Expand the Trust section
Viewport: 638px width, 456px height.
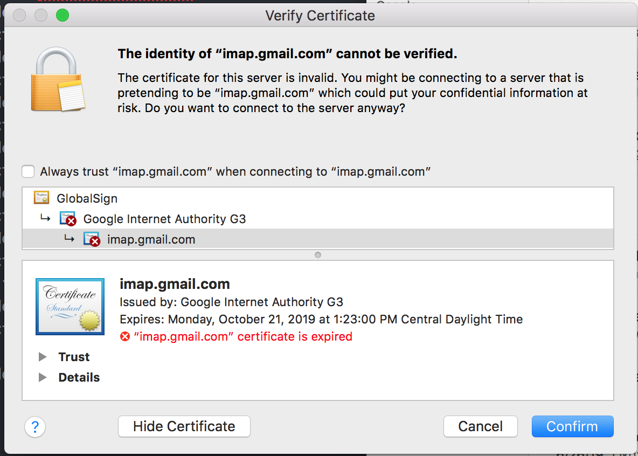pos(43,357)
